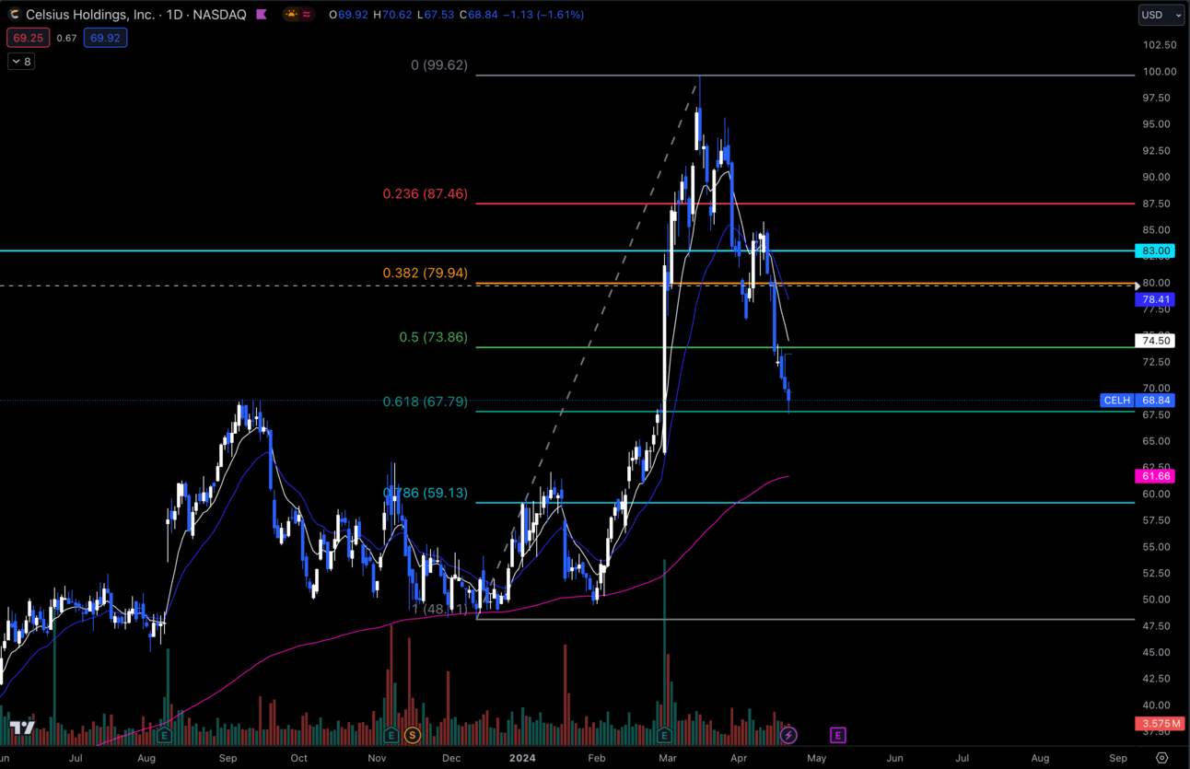Open chart settings gear on time axis

[1161, 758]
